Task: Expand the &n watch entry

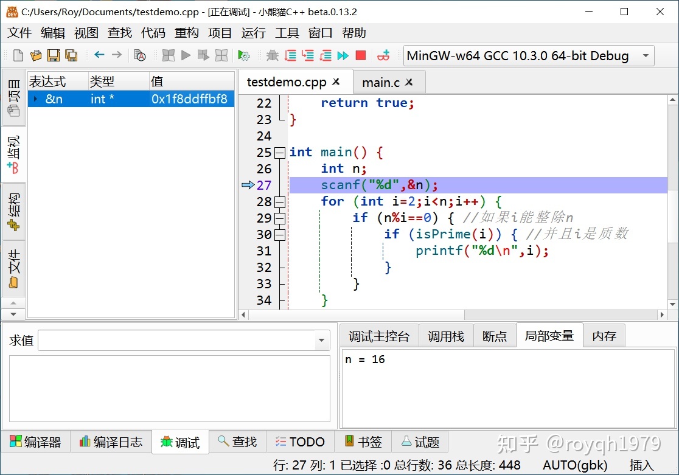Action: tap(35, 99)
